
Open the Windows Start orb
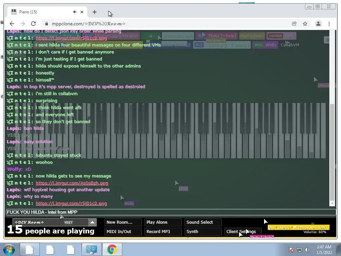(x=9, y=249)
